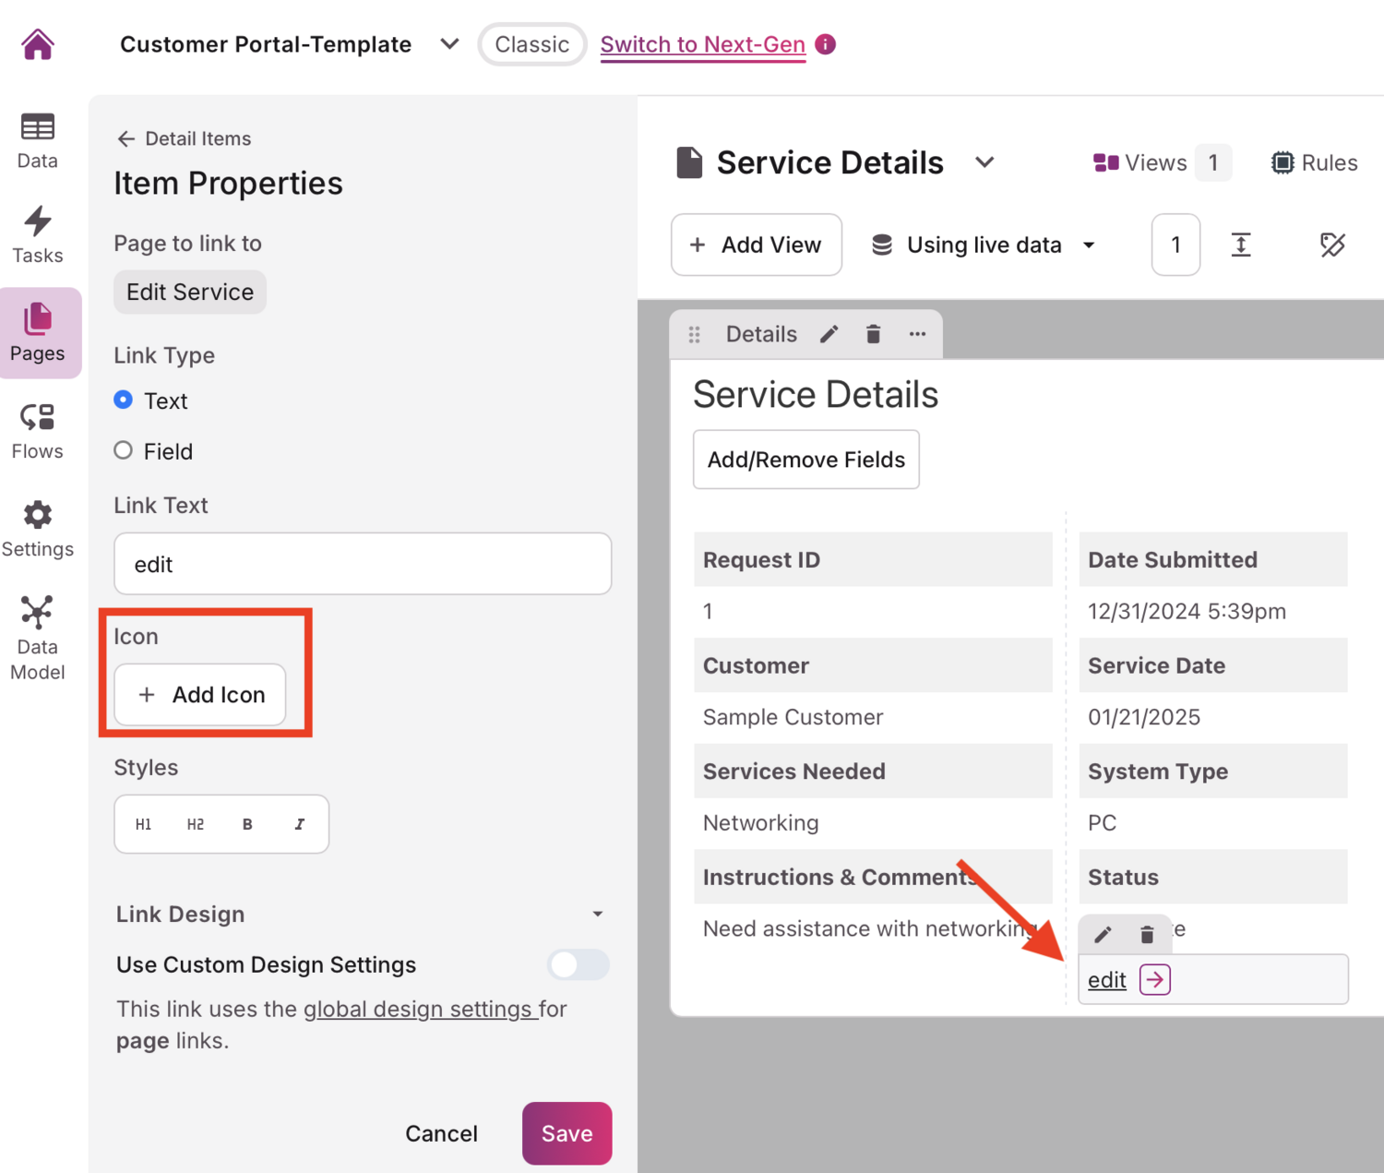Toggle Use Custom Design Settings
This screenshot has height=1173, width=1384.
point(578,964)
